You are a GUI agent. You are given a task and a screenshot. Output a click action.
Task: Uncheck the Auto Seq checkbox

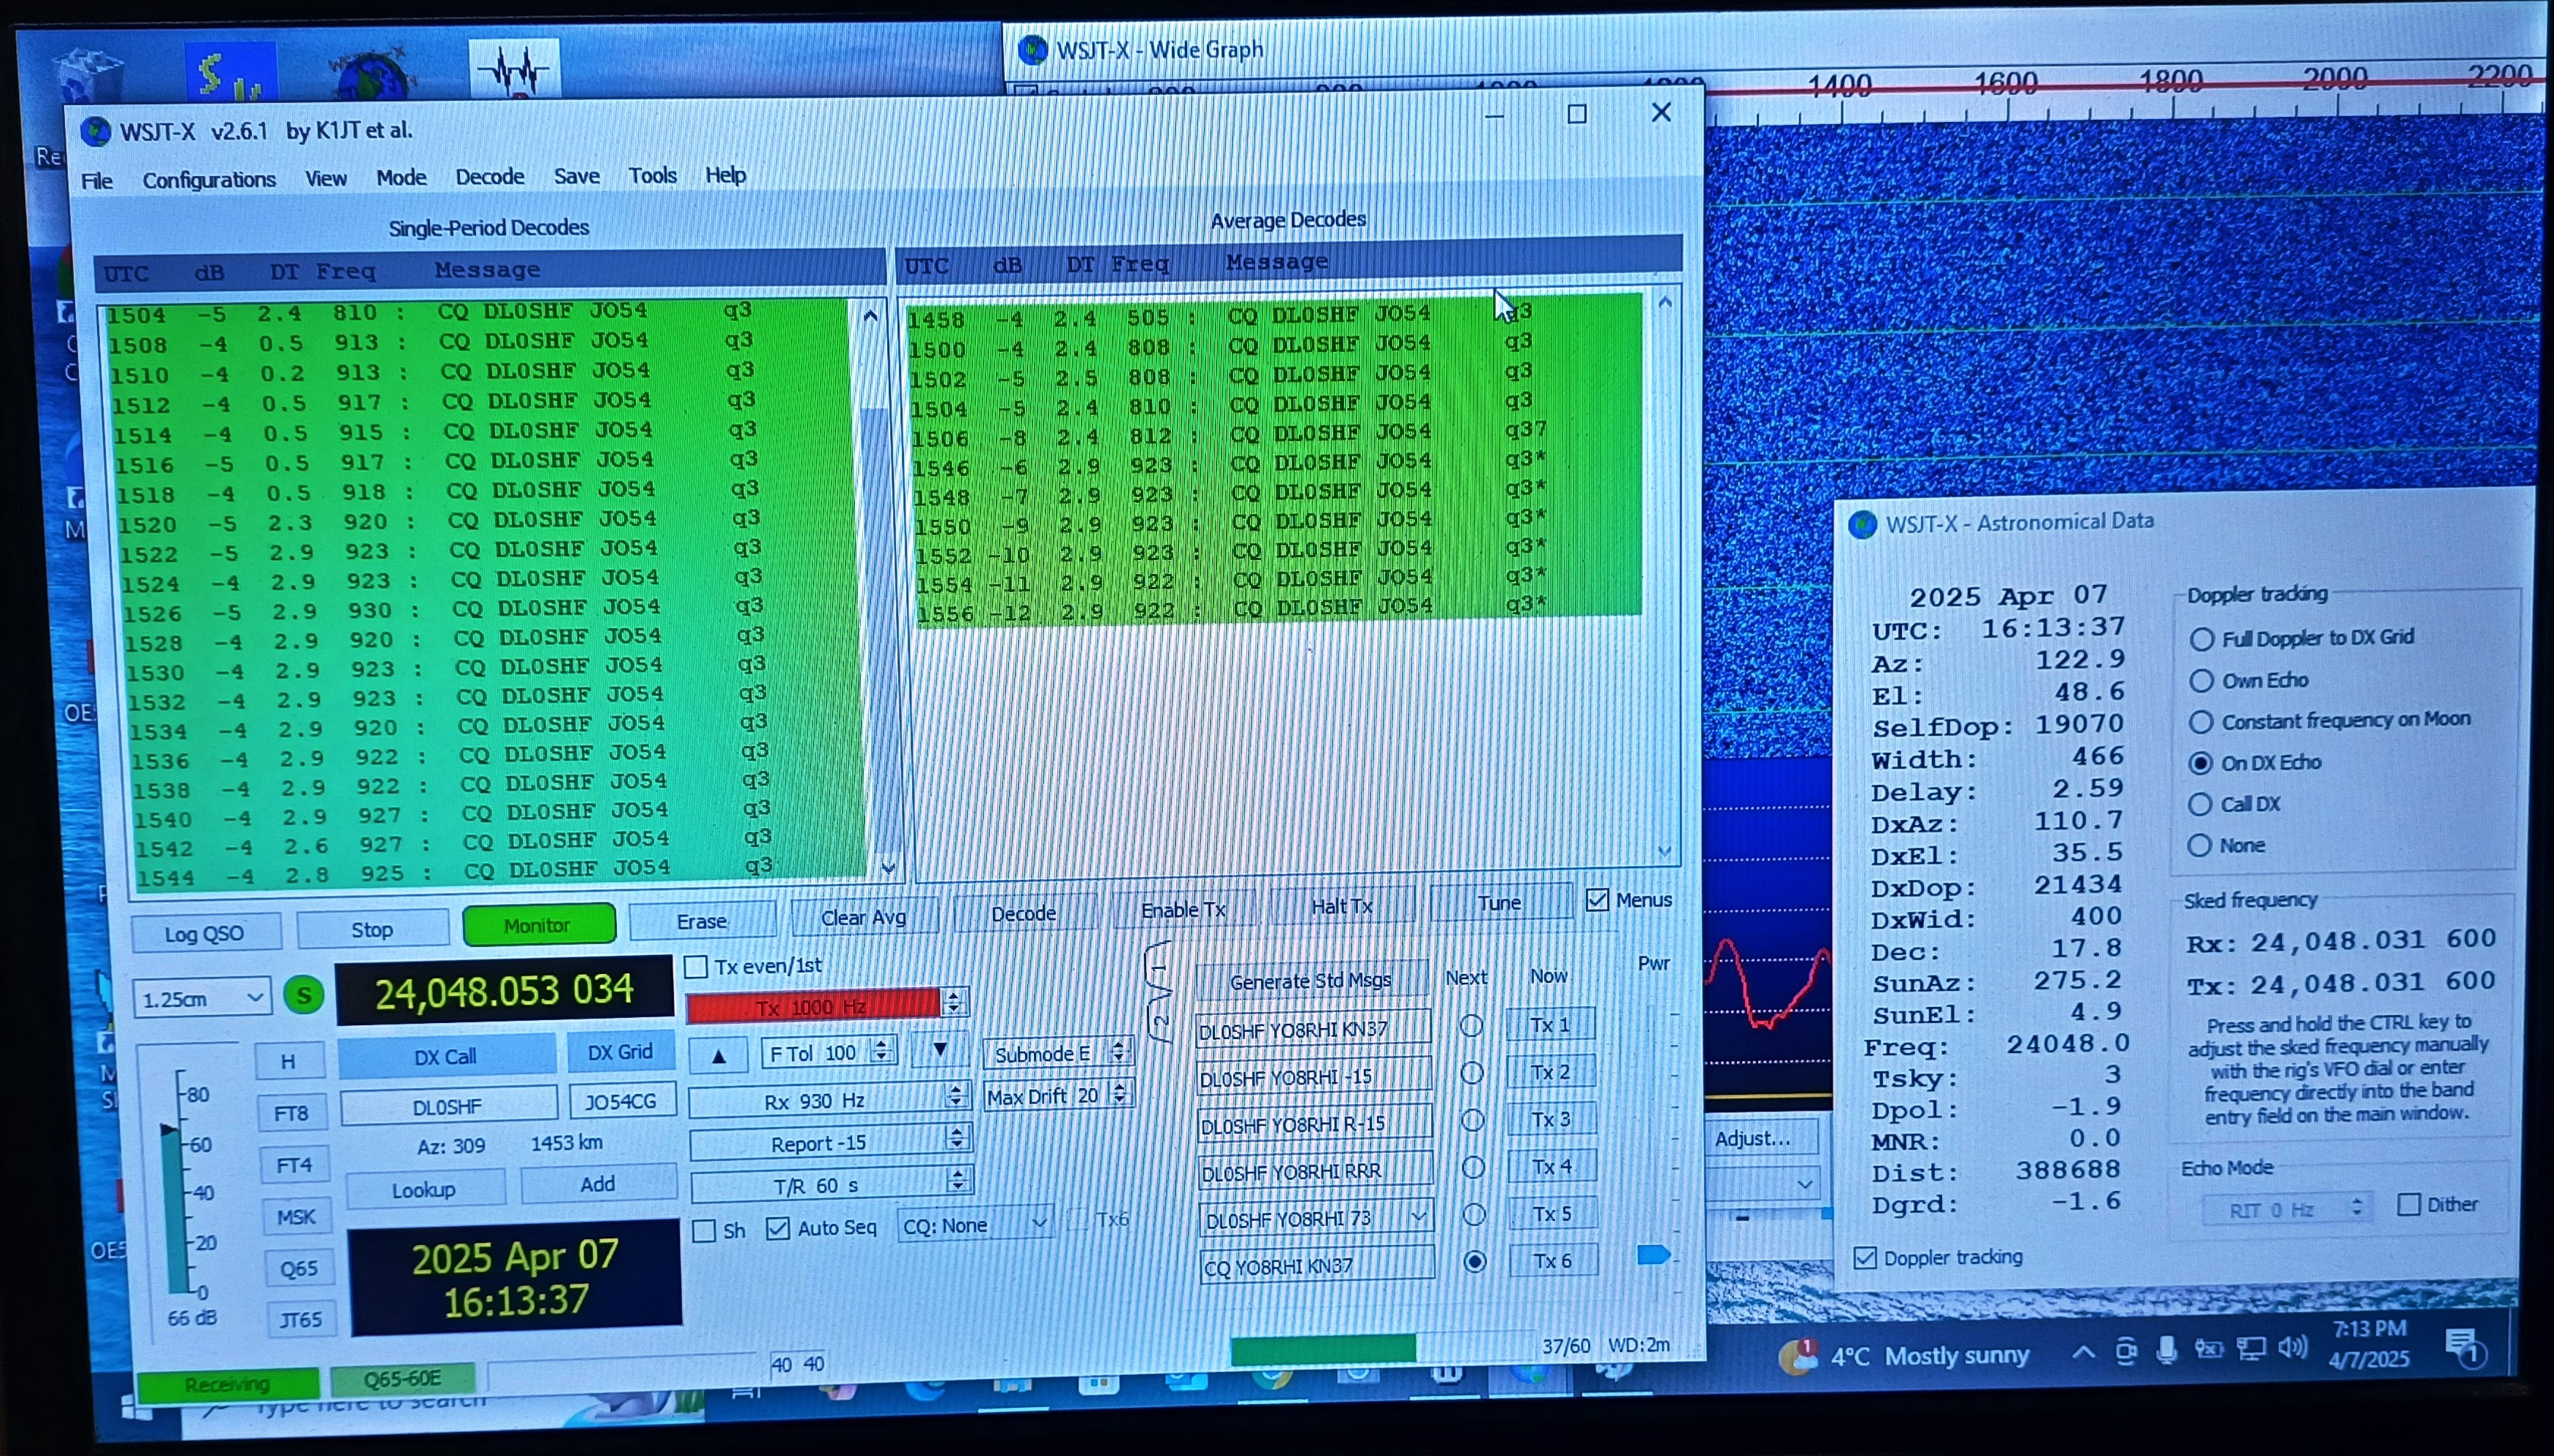778,1228
